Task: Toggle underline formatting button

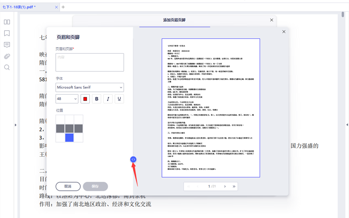Action: point(119,99)
